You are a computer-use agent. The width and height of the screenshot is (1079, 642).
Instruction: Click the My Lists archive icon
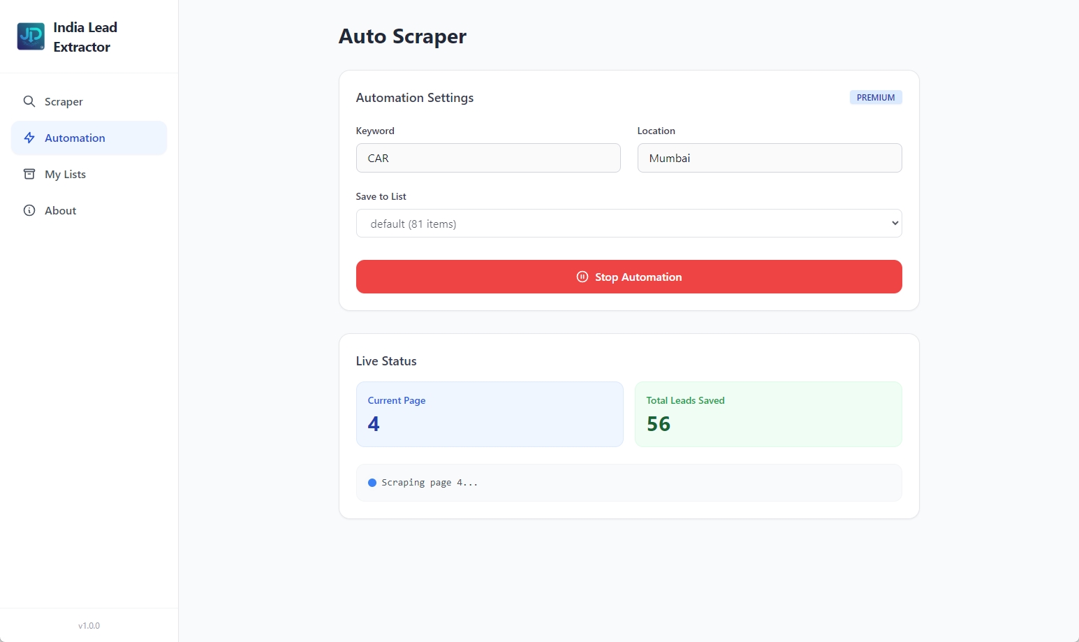pyautogui.click(x=29, y=174)
